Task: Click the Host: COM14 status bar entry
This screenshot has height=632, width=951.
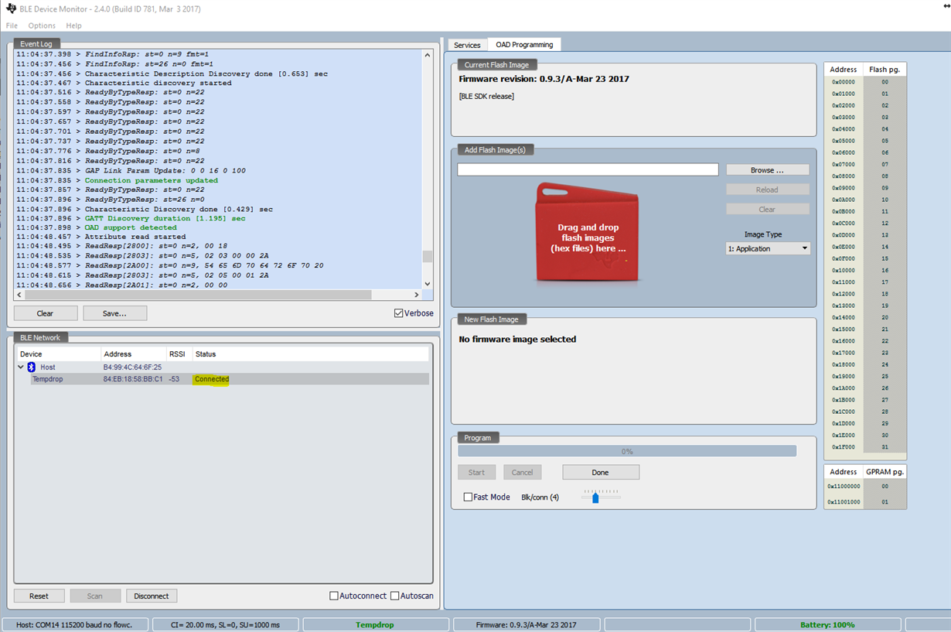Action: (75, 624)
